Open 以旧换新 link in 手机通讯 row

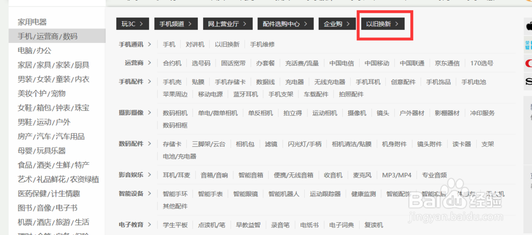tap(227, 45)
